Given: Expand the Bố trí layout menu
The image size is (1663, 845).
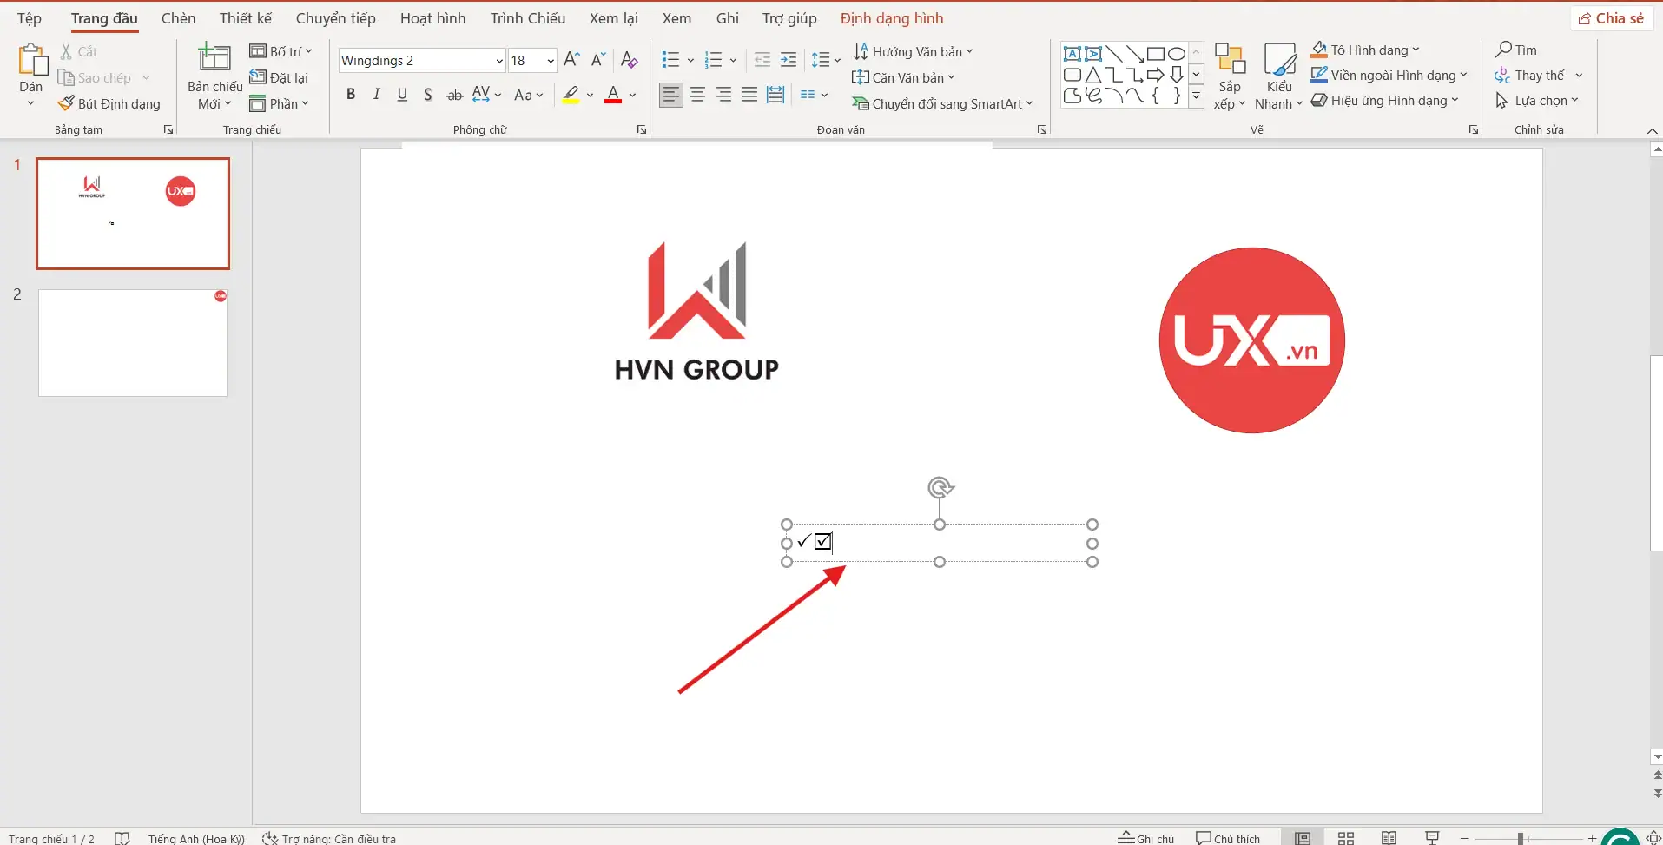Looking at the screenshot, I should pyautogui.click(x=280, y=51).
